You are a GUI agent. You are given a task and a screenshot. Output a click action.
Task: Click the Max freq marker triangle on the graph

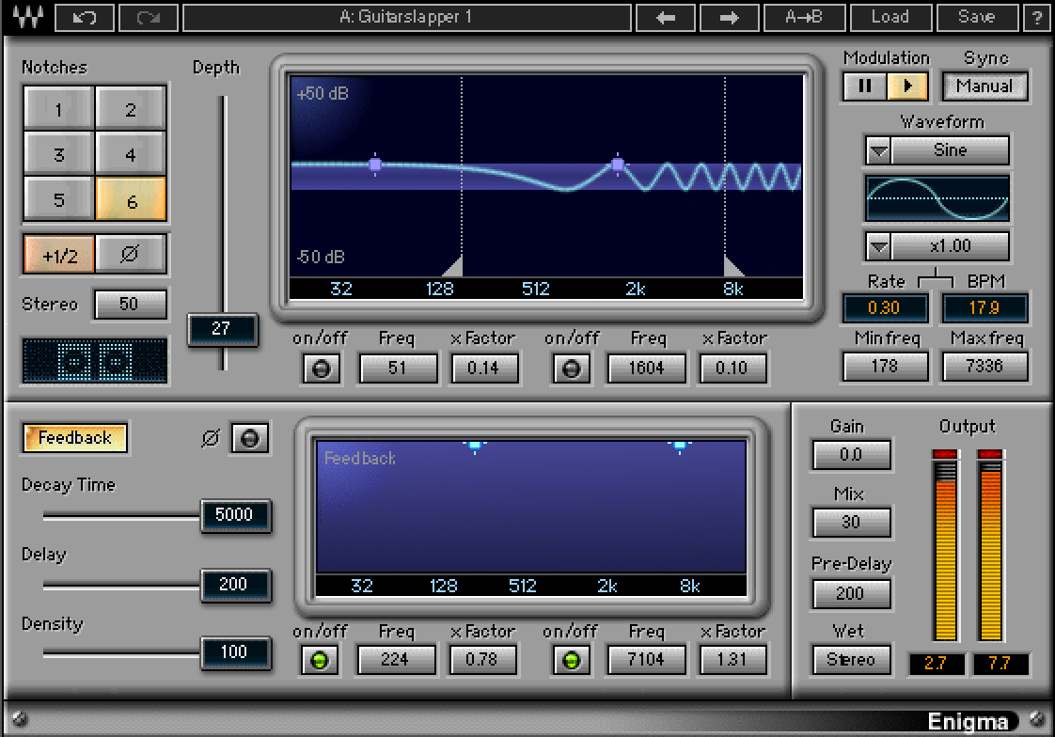(732, 266)
